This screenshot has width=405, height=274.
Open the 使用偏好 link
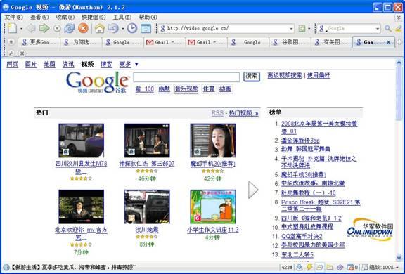tap(319, 75)
